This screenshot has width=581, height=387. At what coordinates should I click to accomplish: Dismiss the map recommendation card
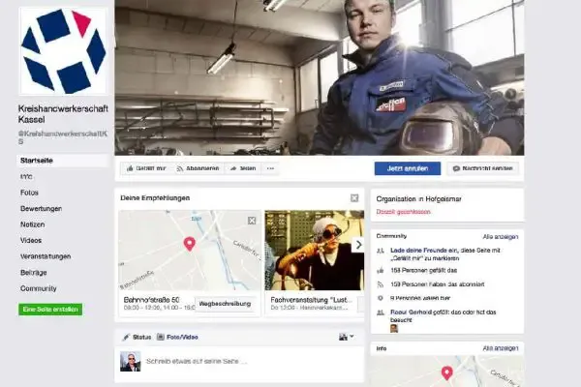(252, 221)
